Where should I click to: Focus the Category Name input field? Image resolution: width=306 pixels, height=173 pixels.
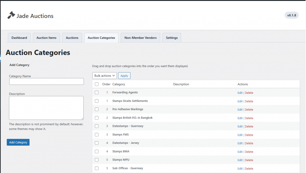tap(46, 82)
